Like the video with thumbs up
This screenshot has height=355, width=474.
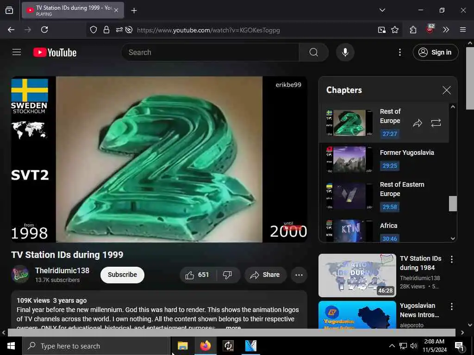pyautogui.click(x=198, y=275)
